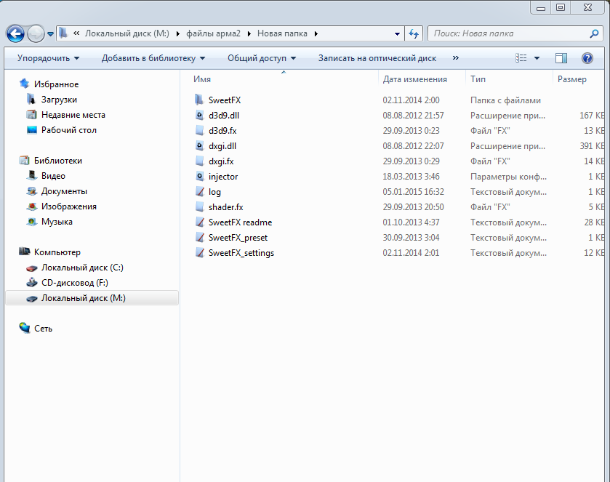Open Рабочий стол favorite
Viewport: 610px width, 482px height.
point(69,130)
